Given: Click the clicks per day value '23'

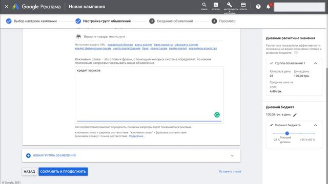Looking at the screenshot, I should pyautogui.click(x=271, y=76).
